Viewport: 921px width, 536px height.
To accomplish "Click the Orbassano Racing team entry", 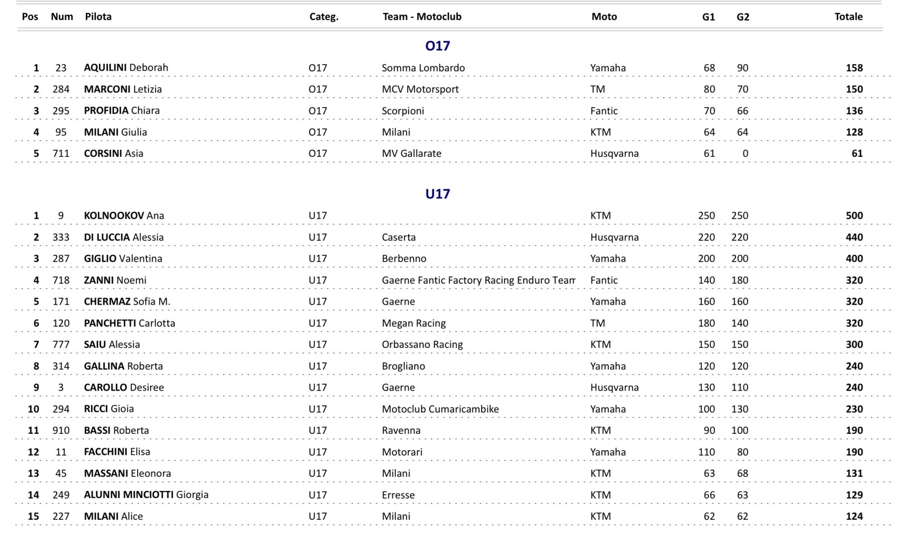I will (422, 345).
